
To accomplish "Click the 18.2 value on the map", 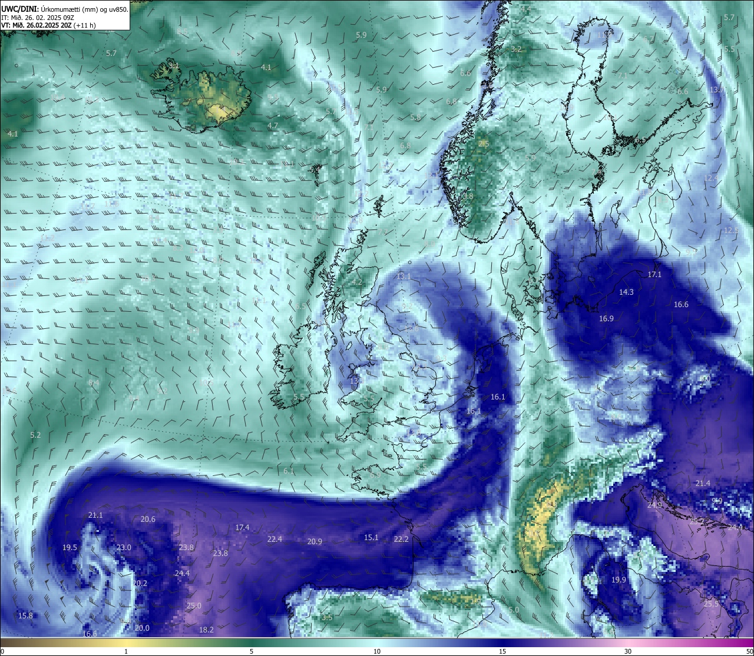I will coord(206,630).
